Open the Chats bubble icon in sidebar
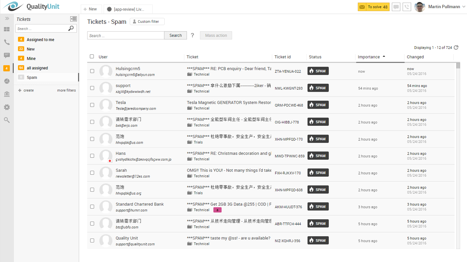Screen dimensions: 467x262 coord(7,55)
